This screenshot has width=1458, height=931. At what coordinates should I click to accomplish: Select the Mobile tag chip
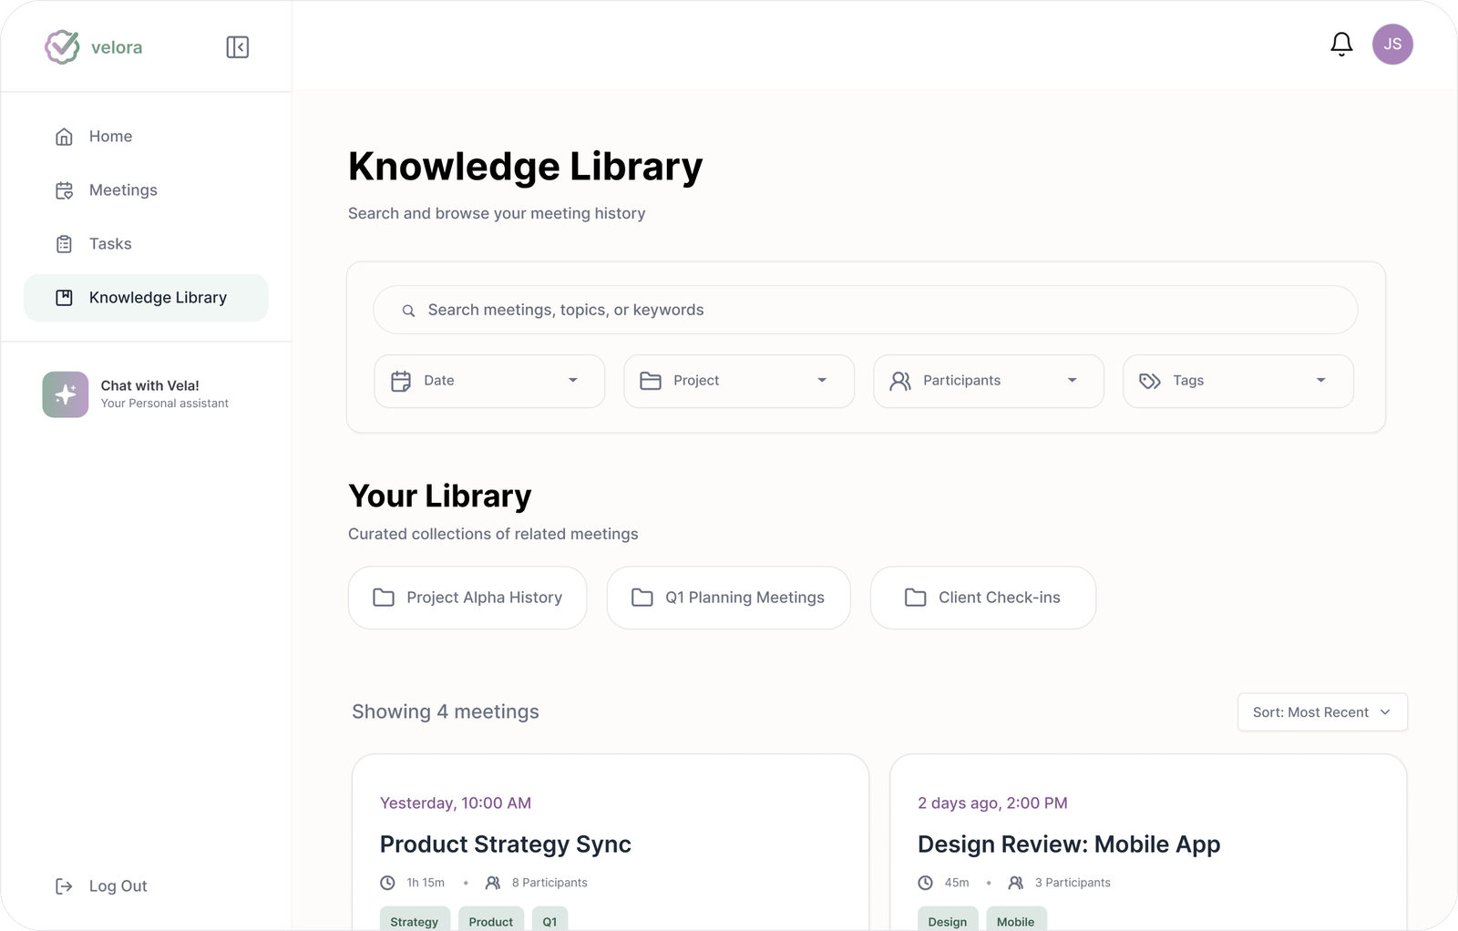[1016, 919]
